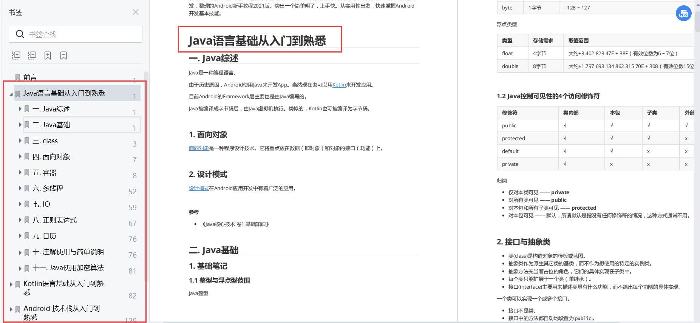This screenshot has height=323, width=700.
Task: Click the blue floating translate button
Action: coord(683,14)
